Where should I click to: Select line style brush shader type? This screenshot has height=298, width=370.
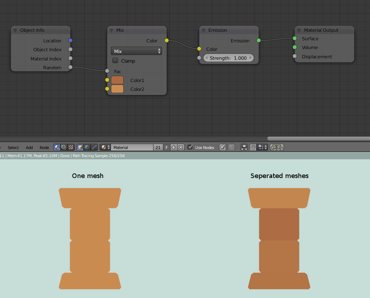click(94, 148)
